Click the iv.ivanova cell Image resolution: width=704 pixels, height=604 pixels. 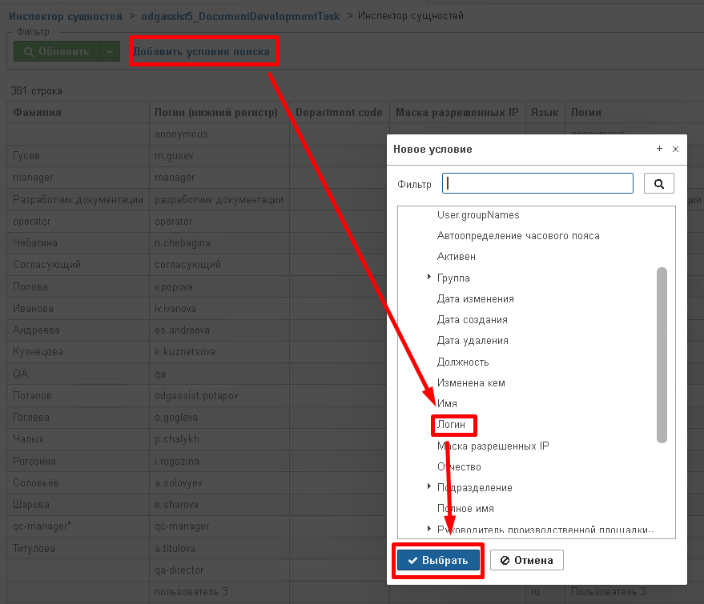(x=219, y=308)
